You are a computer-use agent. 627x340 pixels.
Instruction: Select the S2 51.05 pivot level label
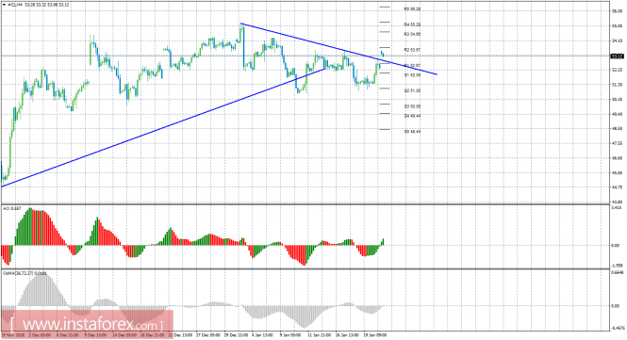[412, 90]
